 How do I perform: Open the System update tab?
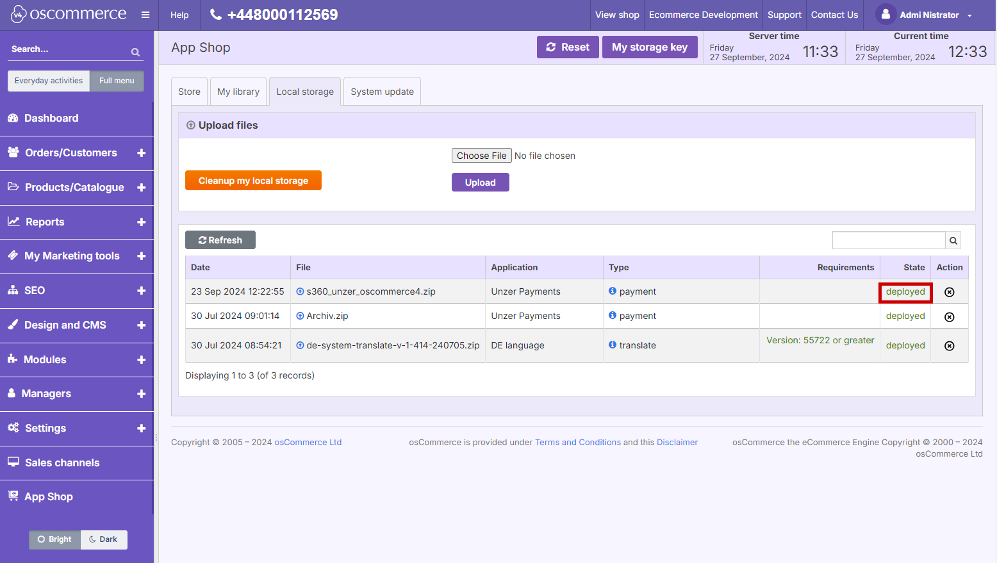point(382,92)
